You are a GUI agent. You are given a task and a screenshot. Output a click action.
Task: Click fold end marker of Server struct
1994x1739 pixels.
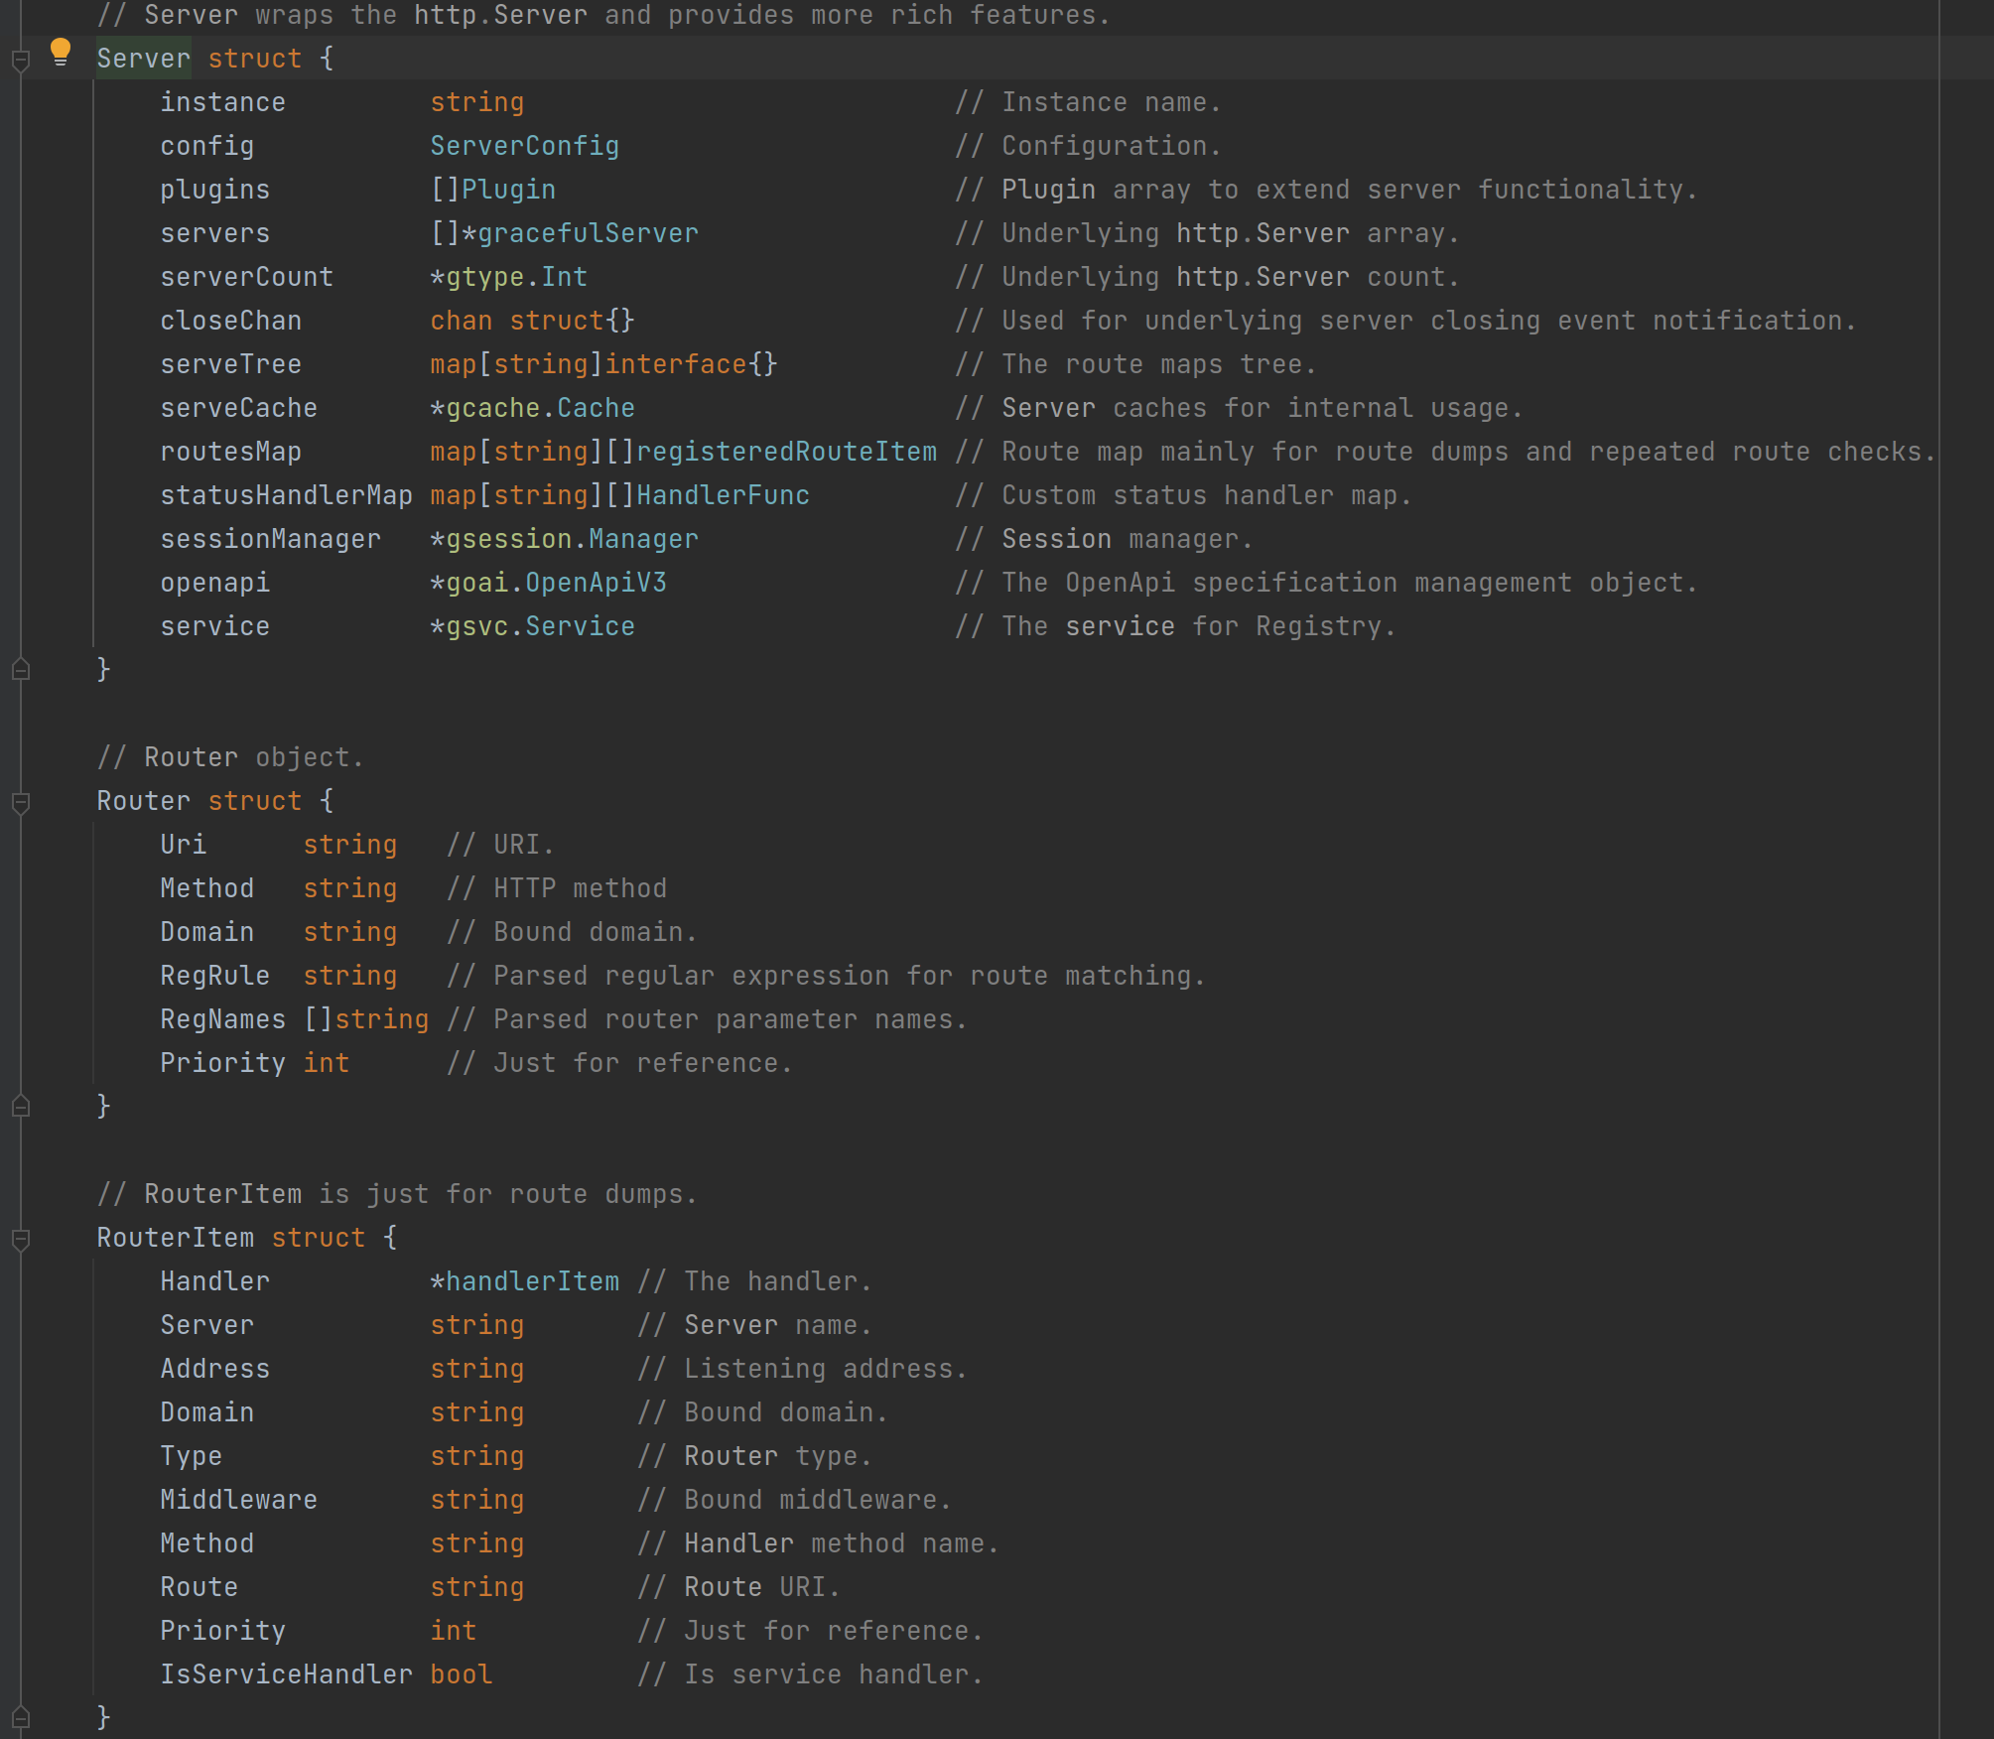21,670
